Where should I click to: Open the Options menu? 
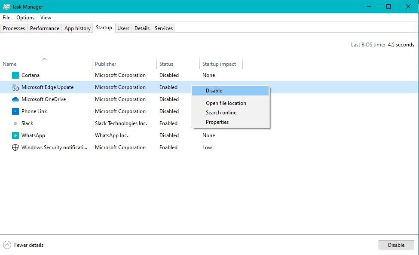25,18
